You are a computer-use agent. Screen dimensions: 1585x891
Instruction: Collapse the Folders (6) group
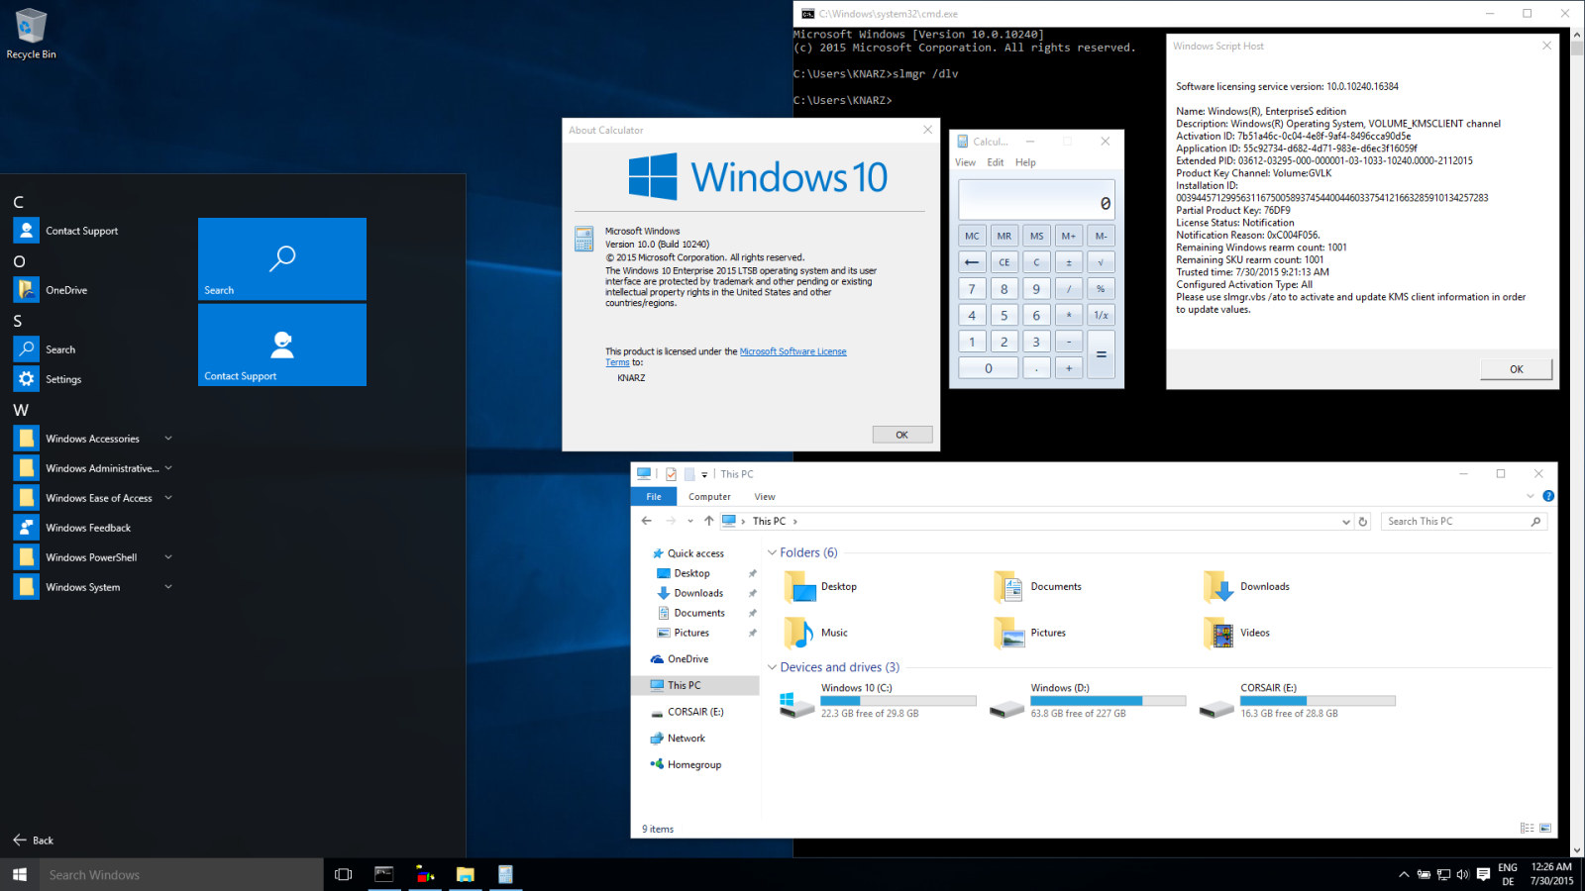click(x=773, y=552)
